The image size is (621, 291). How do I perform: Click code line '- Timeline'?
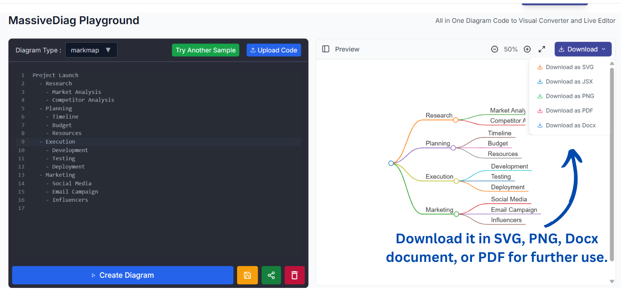tap(62, 117)
